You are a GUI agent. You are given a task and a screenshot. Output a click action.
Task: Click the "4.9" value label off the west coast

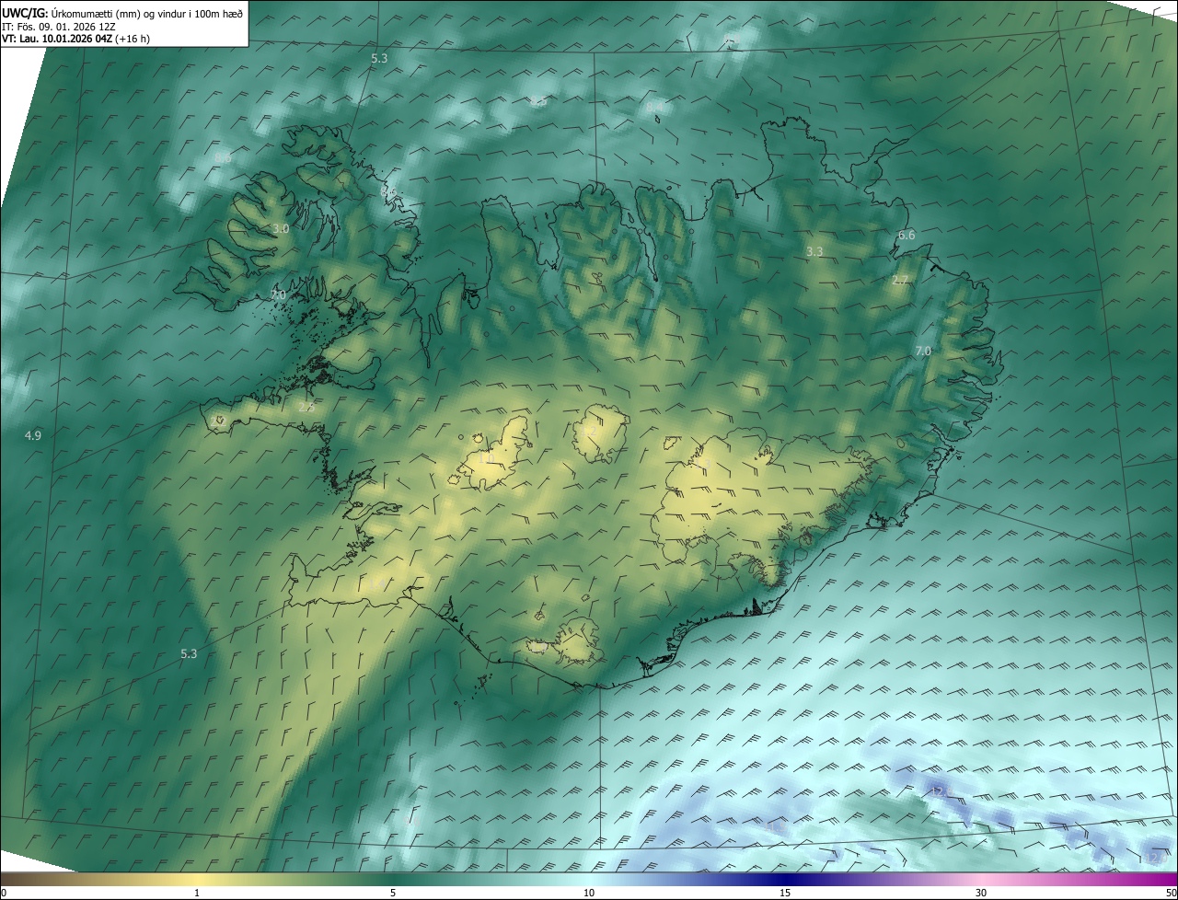tap(33, 435)
